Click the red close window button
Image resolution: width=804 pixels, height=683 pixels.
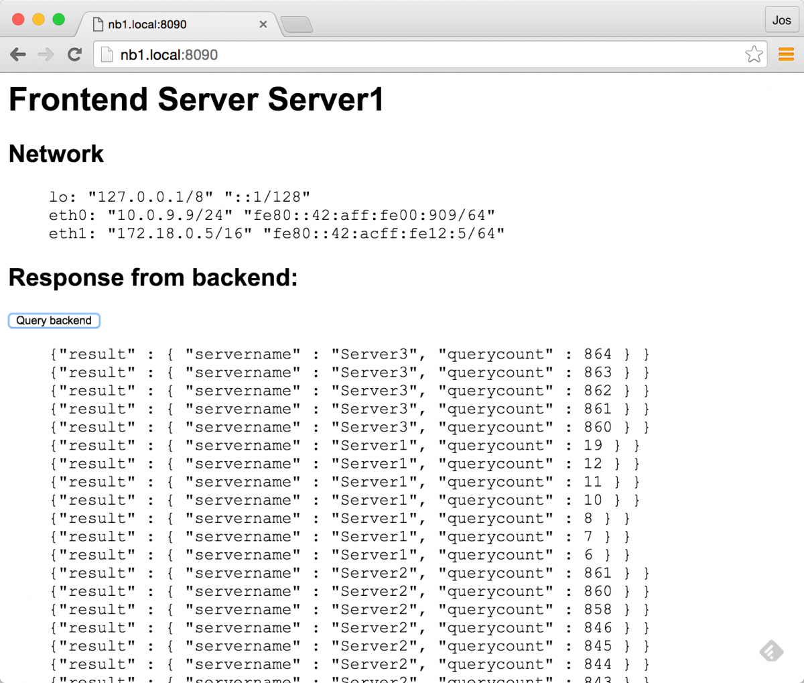tap(18, 19)
